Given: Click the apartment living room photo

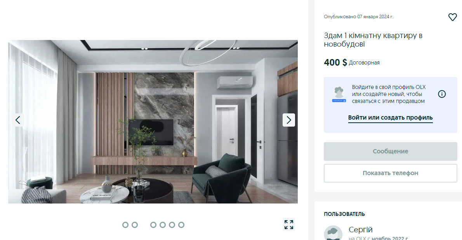Looking at the screenshot, I should pos(153,122).
